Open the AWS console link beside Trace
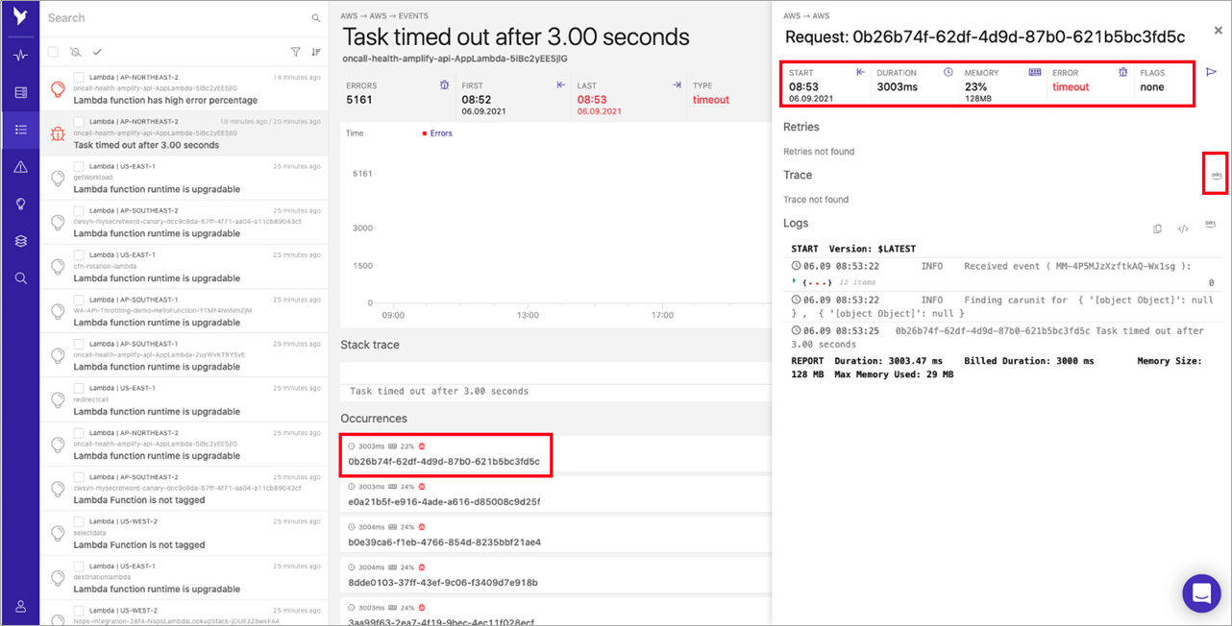 (x=1215, y=175)
